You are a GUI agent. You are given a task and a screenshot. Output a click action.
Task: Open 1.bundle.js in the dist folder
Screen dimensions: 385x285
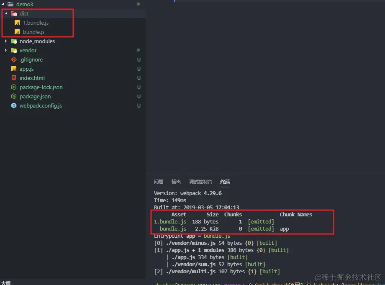click(x=36, y=23)
